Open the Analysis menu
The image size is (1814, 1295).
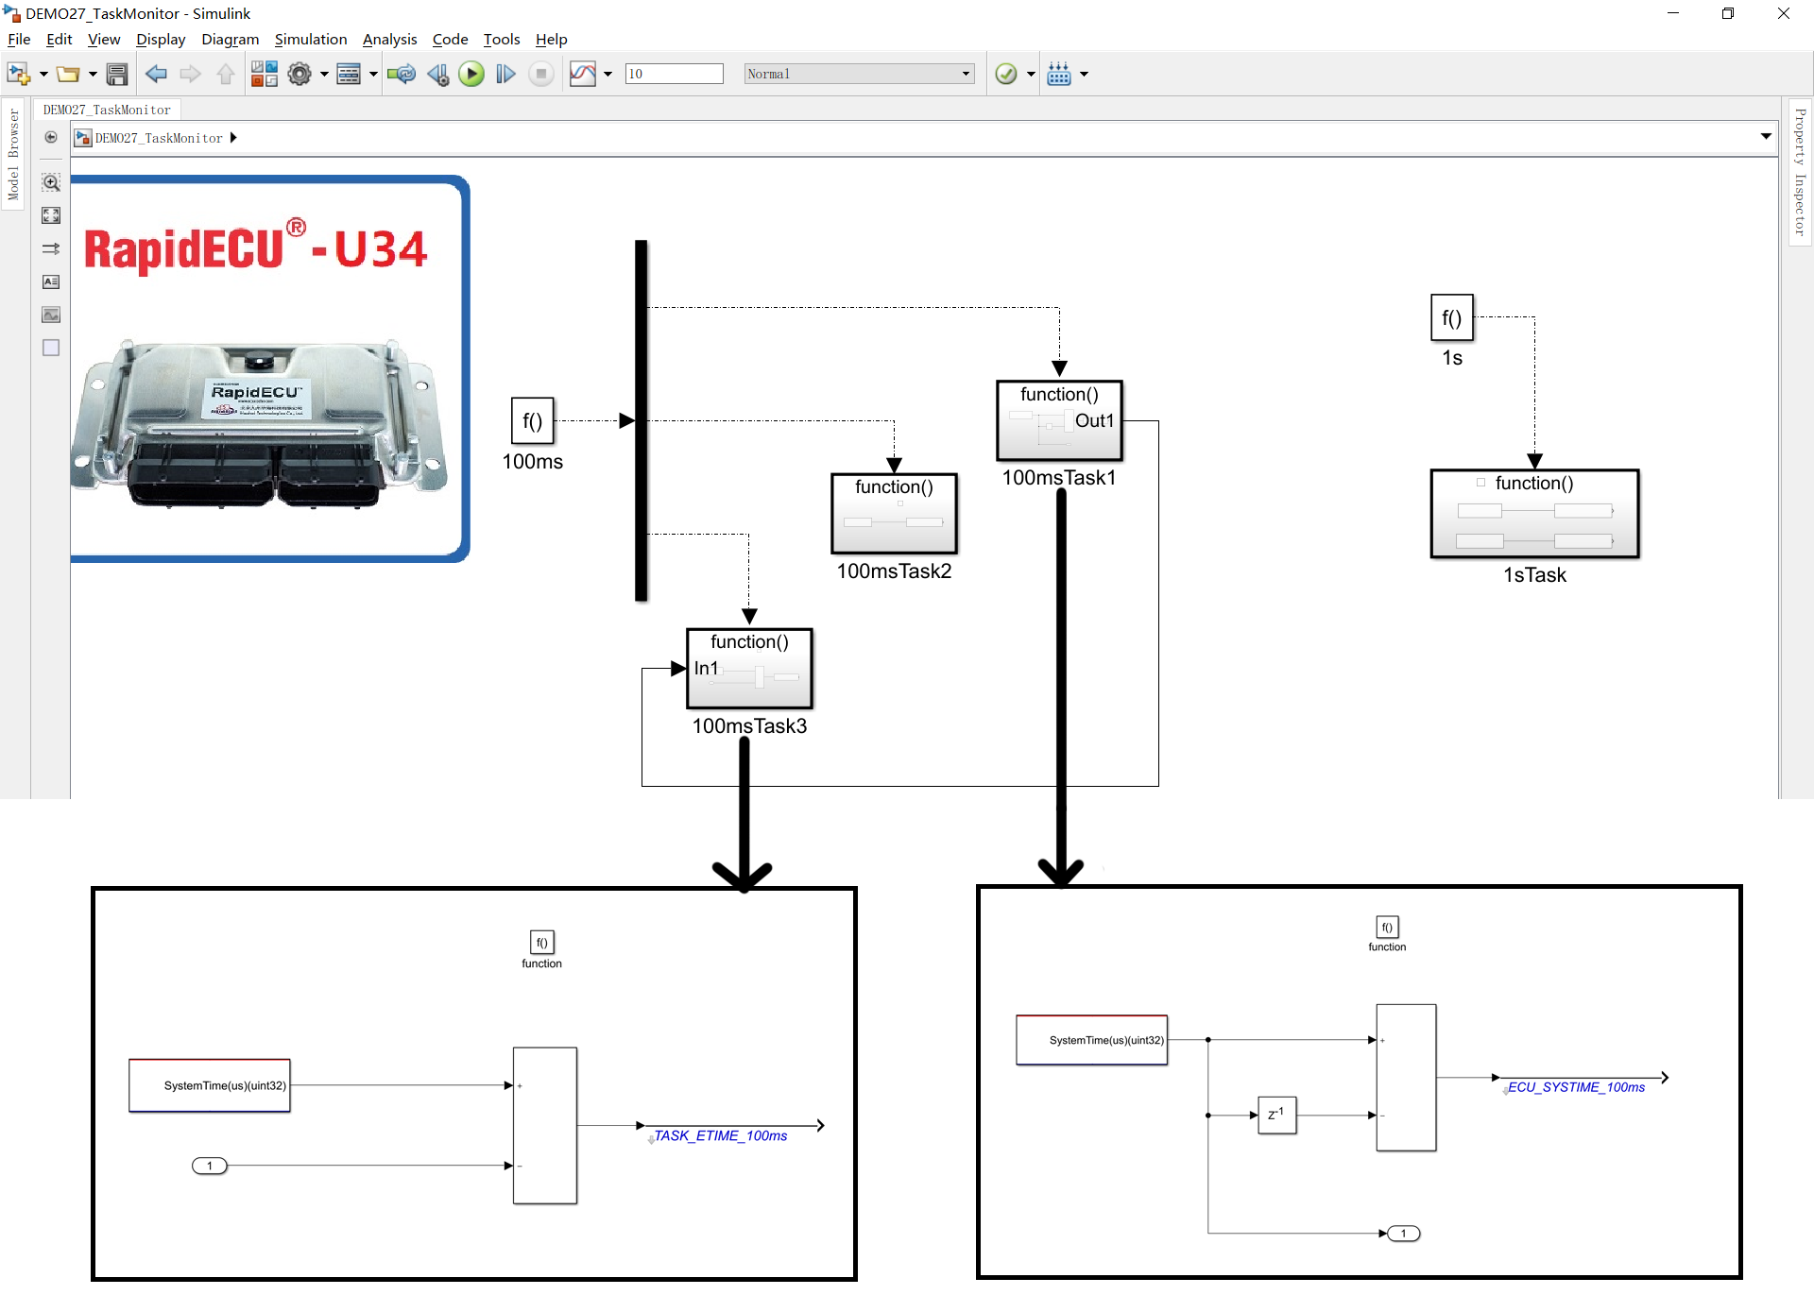point(389,39)
